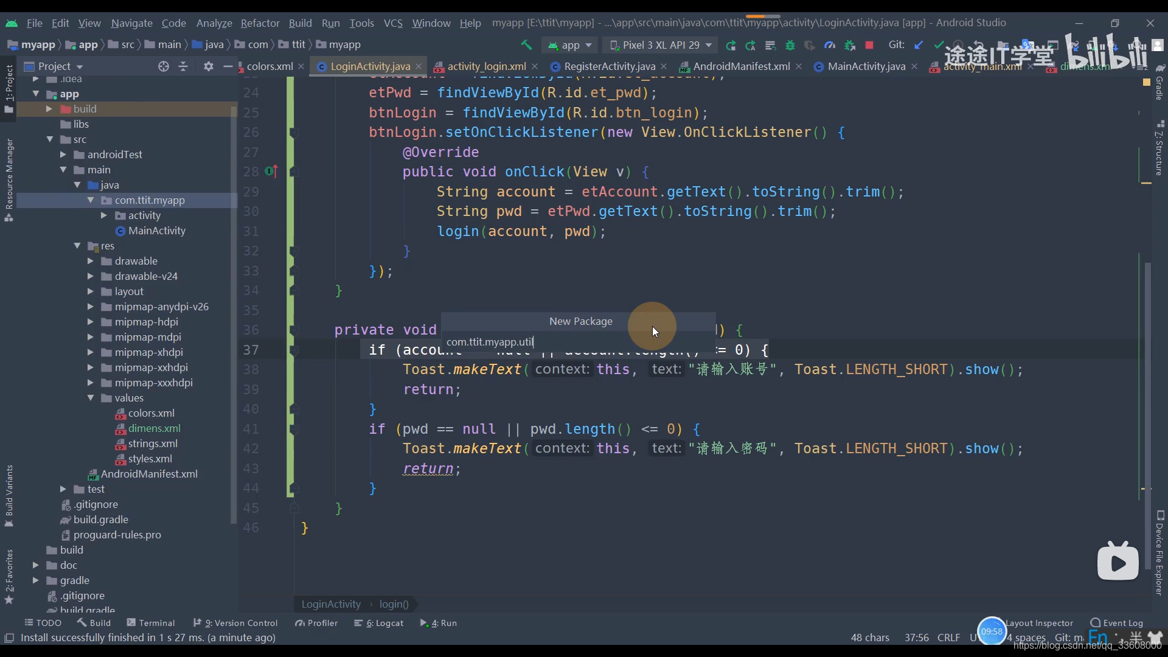Close the AndroidManifest.xml editor tab
Screen dimensions: 1168x657
(x=799, y=66)
